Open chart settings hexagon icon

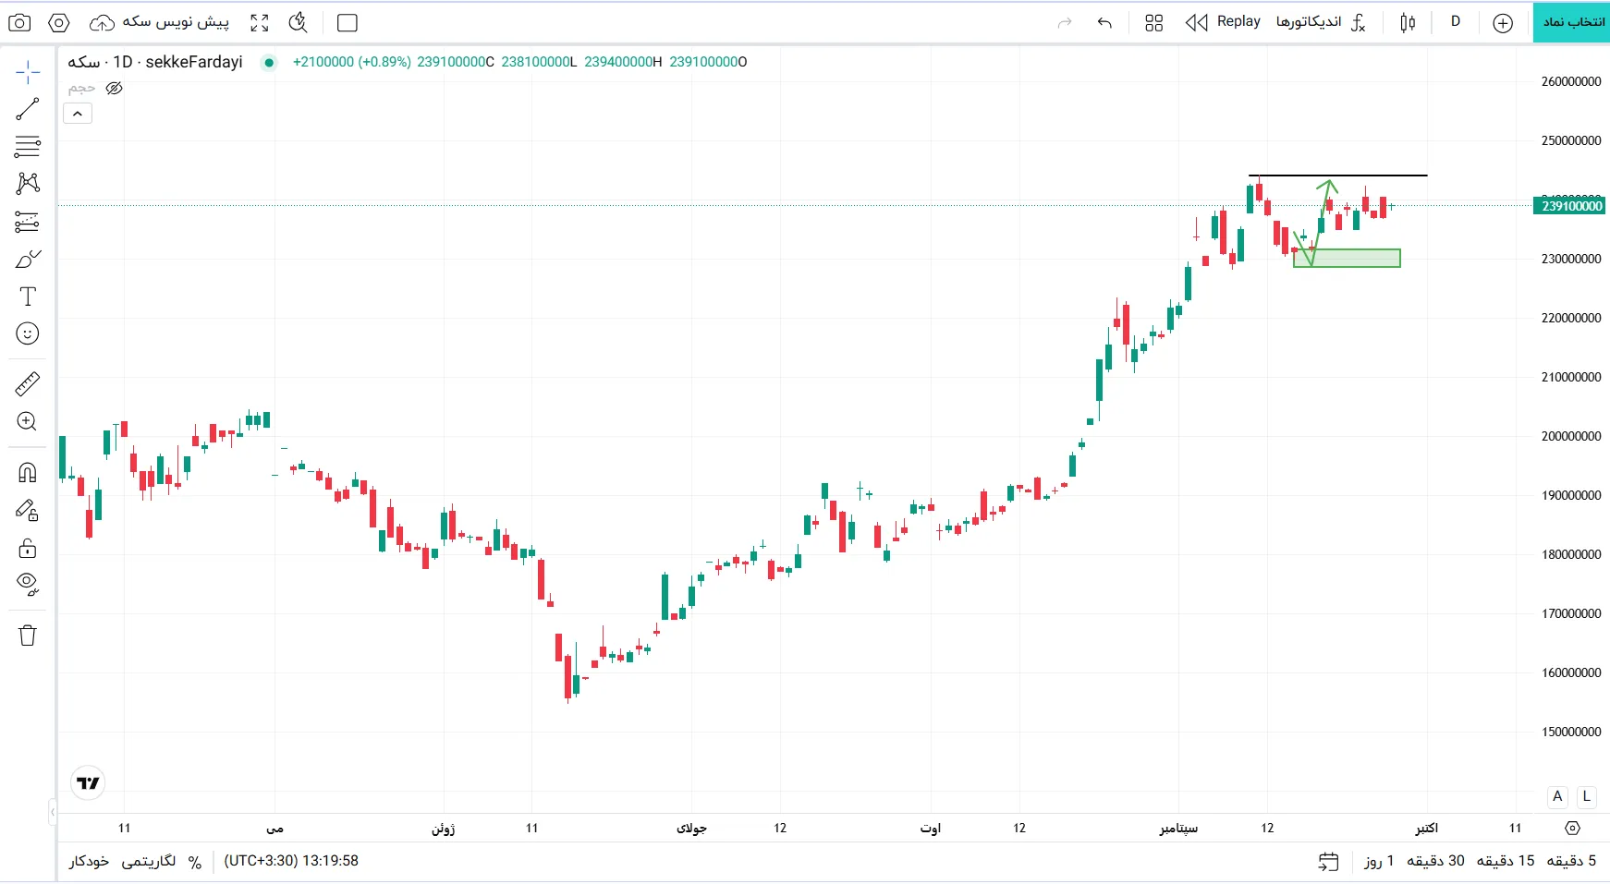pos(59,23)
